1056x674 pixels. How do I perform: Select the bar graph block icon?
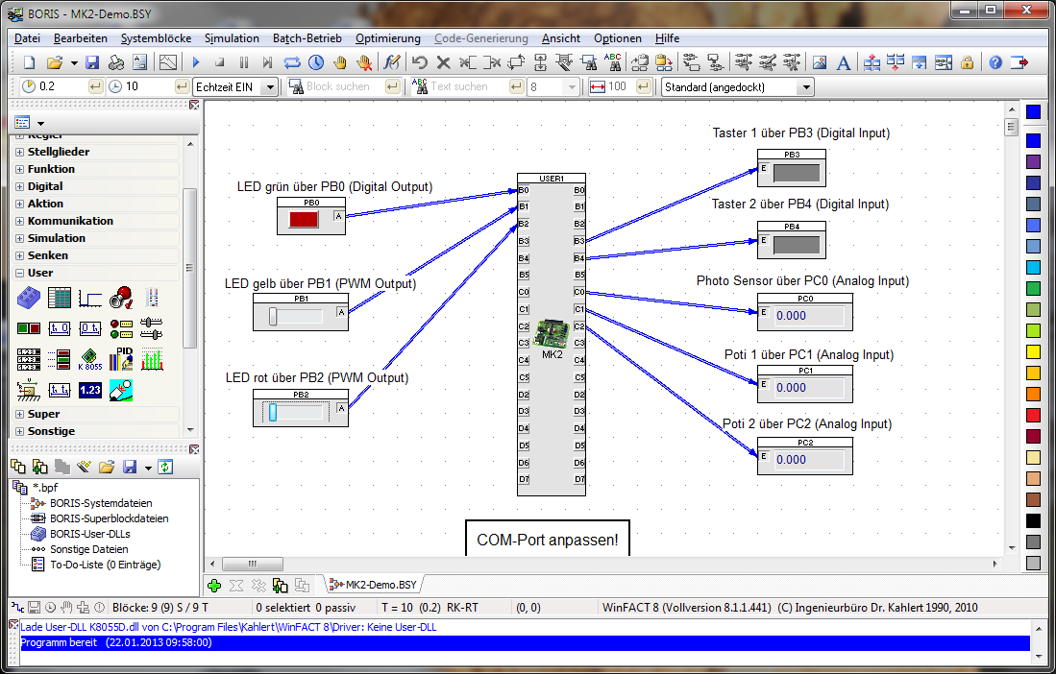(152, 359)
